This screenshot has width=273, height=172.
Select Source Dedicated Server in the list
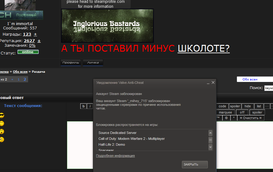pyautogui.click(x=117, y=133)
